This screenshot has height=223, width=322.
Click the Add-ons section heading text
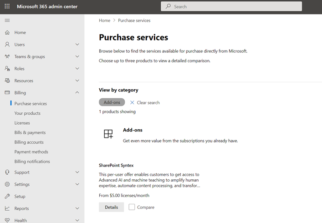[x=133, y=130]
